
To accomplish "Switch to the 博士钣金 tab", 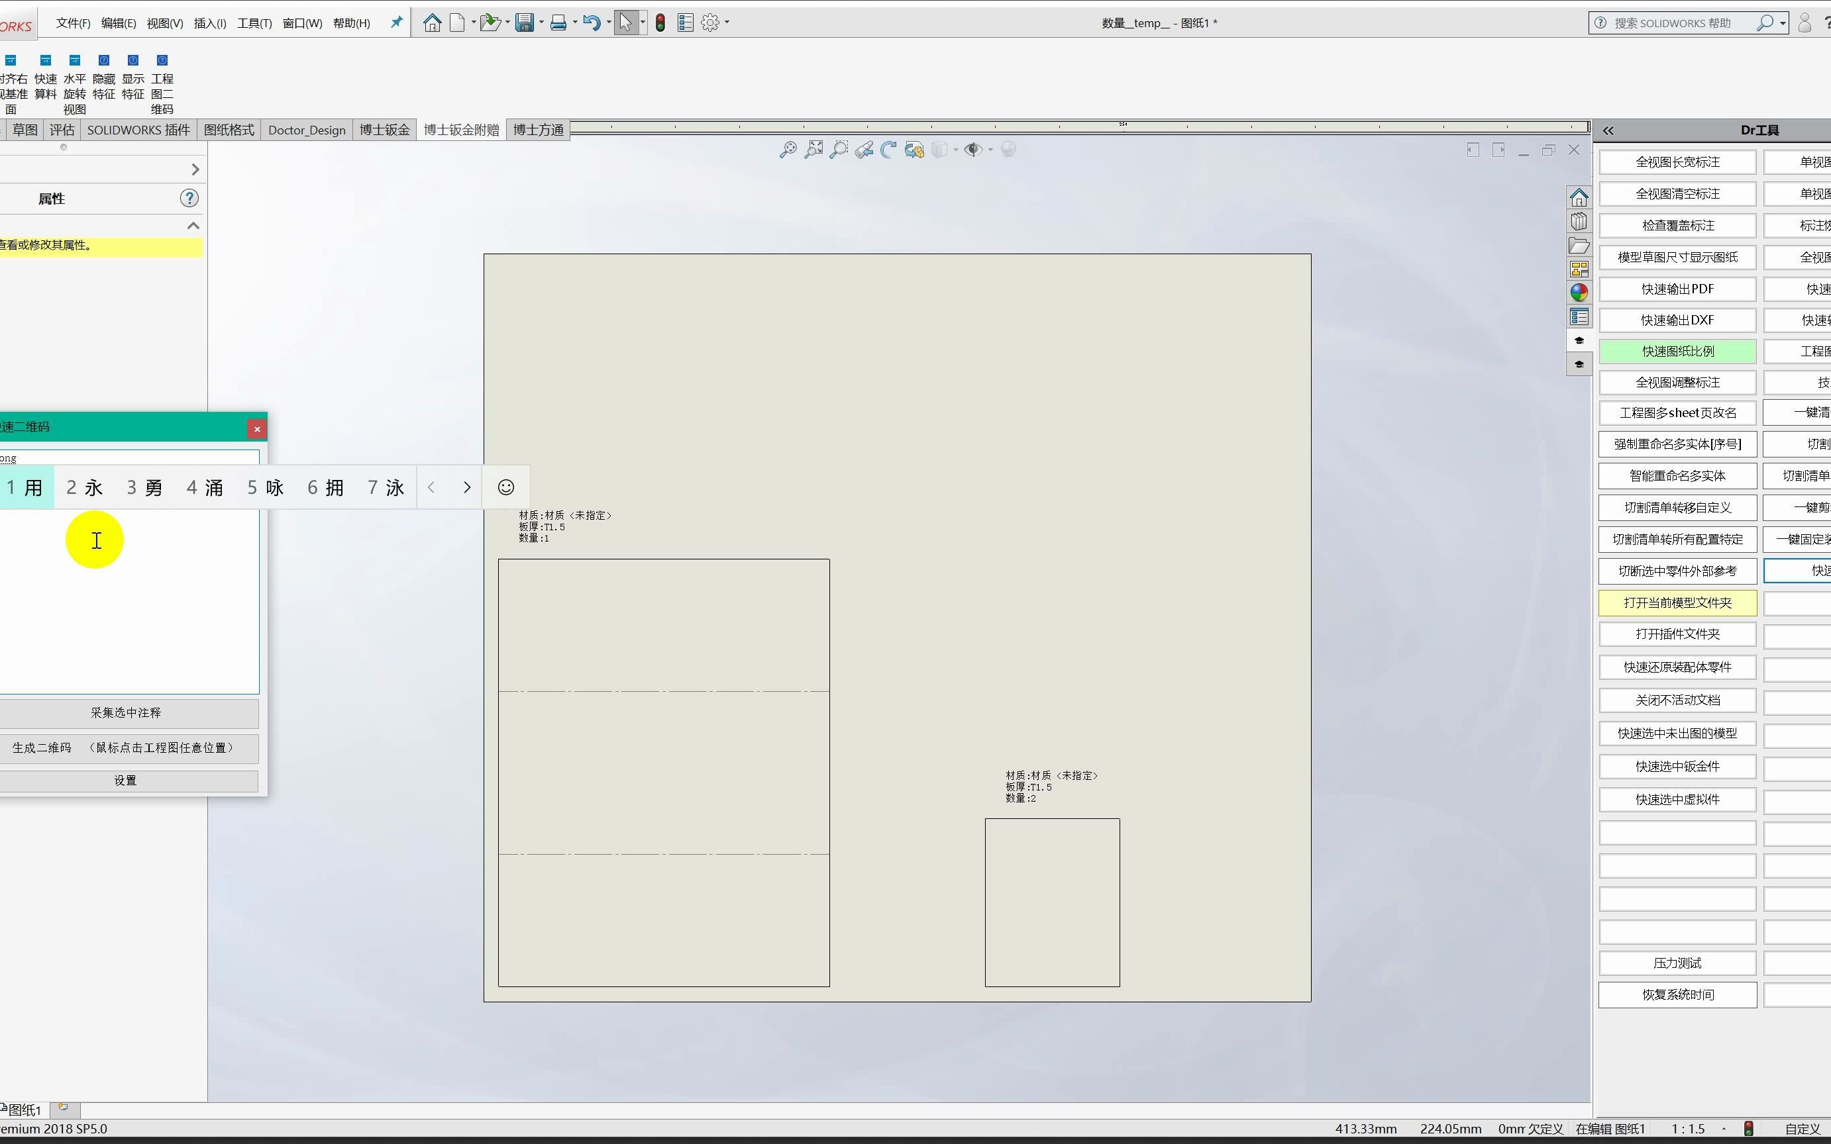I will 384,130.
